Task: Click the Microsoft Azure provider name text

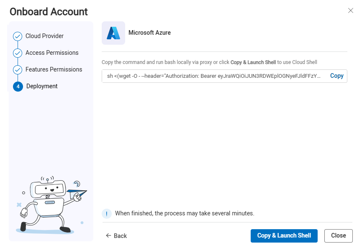Action: (149, 33)
